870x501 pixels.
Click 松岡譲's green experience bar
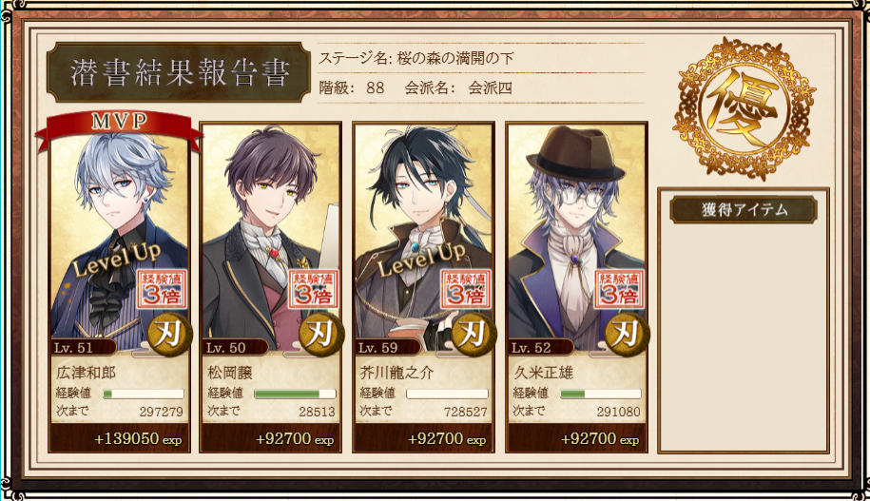[295, 394]
